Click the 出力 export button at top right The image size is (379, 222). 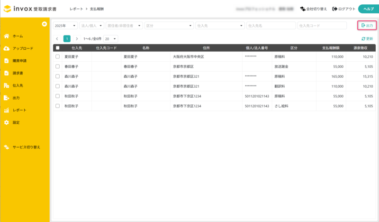coord(367,26)
